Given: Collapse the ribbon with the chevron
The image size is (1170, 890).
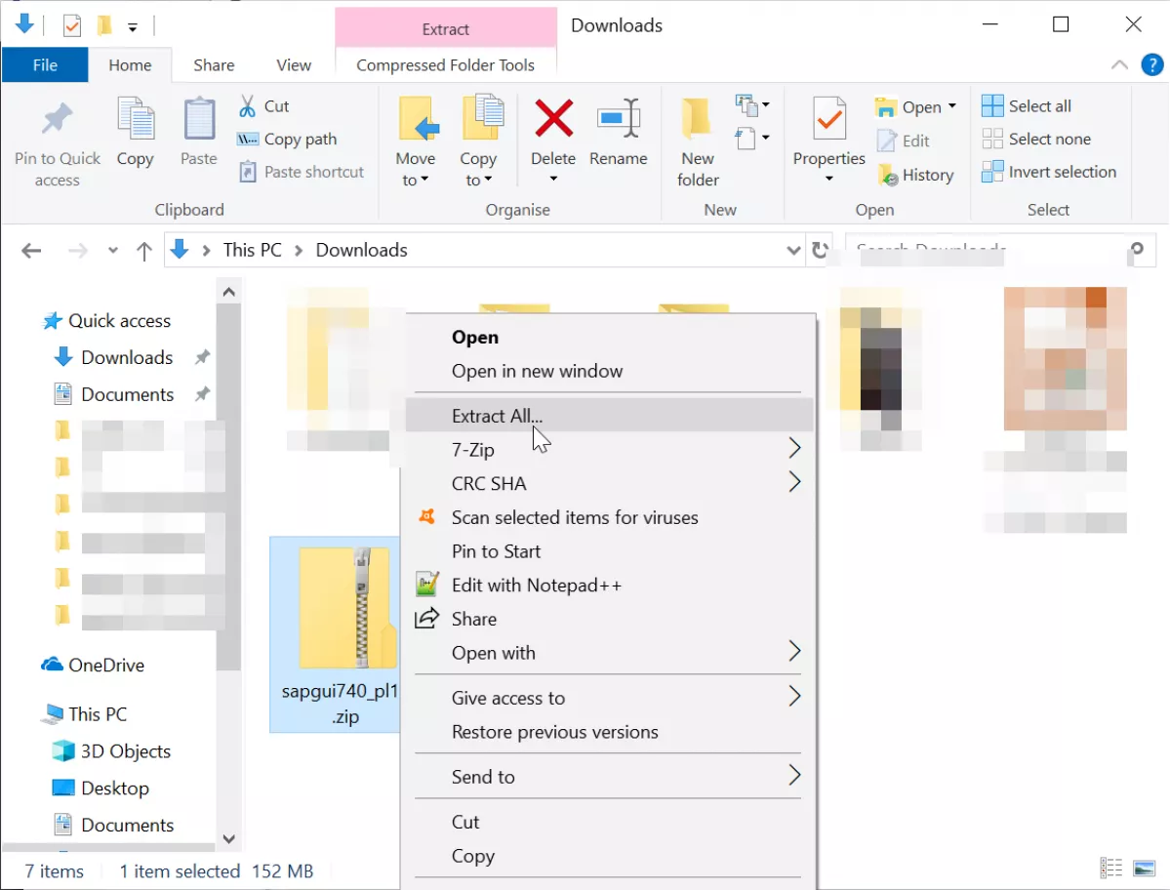Looking at the screenshot, I should 1119,65.
